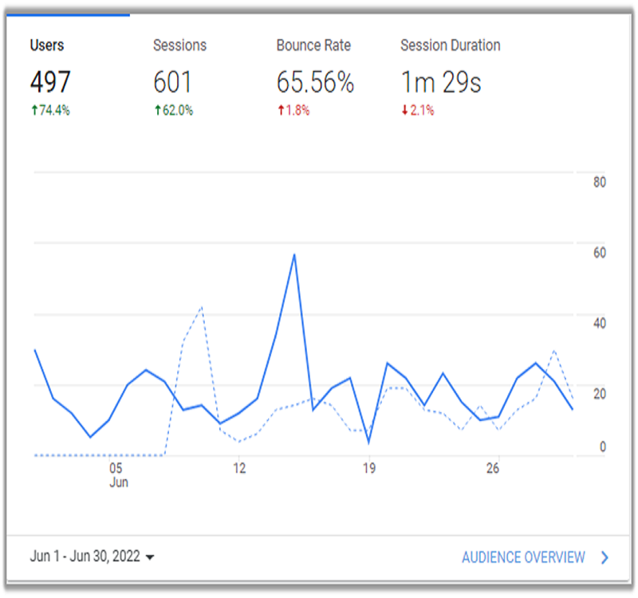Open the AUDIENCE OVERVIEW report link
This screenshot has height=598, width=638.
tap(523, 557)
